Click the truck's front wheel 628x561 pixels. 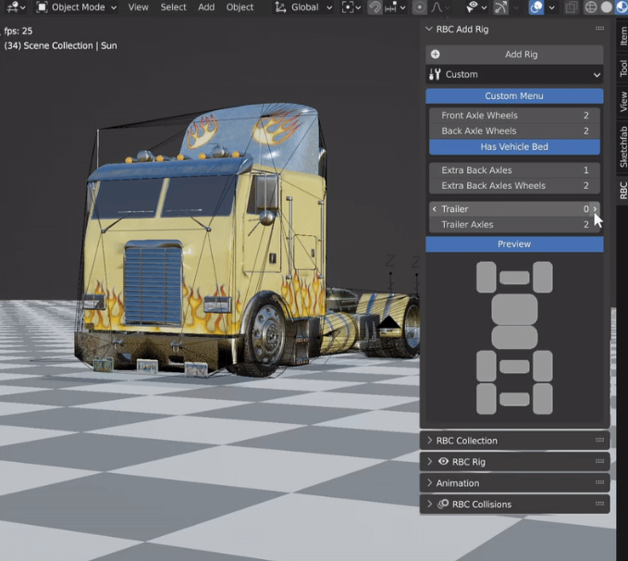266,333
